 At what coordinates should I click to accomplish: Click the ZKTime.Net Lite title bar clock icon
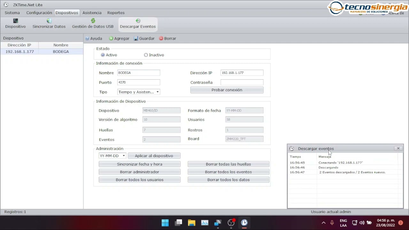click(6, 5)
